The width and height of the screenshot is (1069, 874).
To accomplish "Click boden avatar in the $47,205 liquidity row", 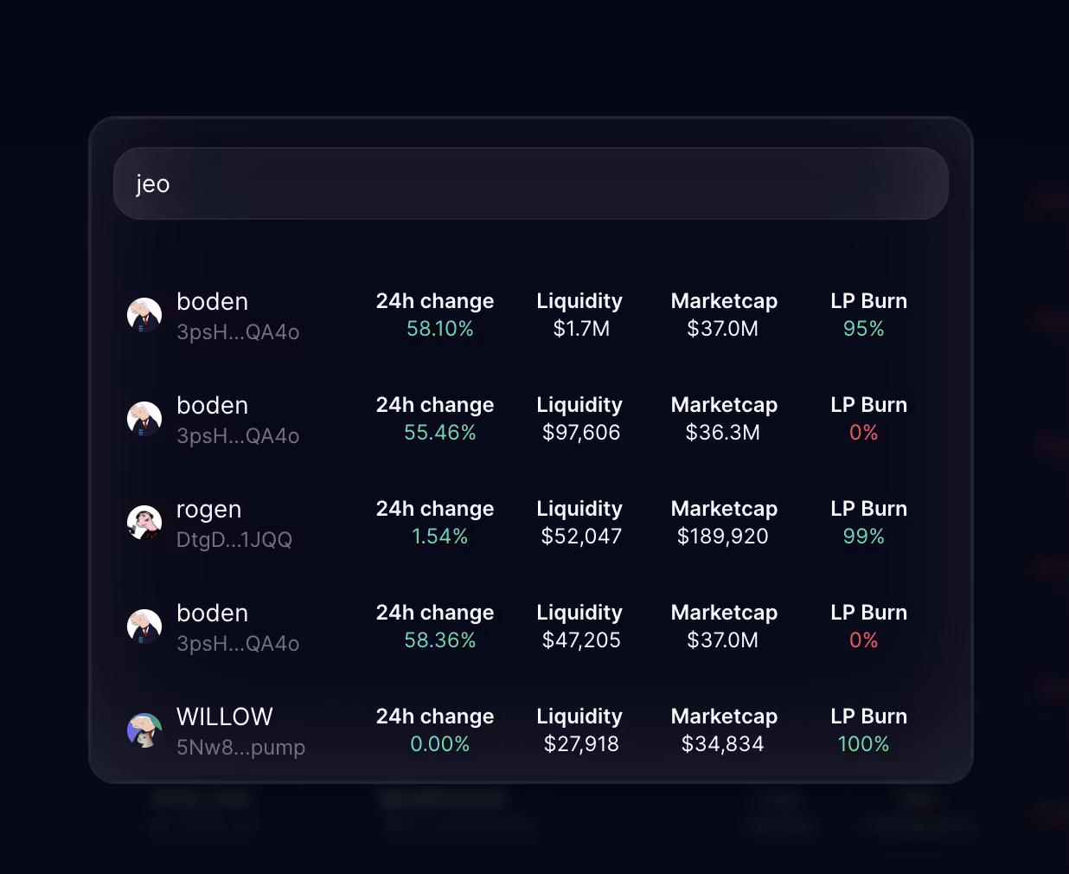I will (x=144, y=627).
